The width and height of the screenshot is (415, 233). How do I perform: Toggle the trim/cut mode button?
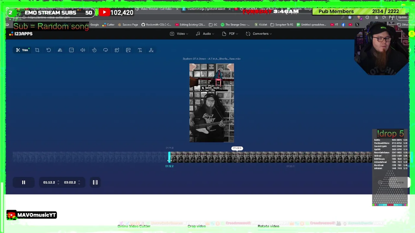[95, 183]
